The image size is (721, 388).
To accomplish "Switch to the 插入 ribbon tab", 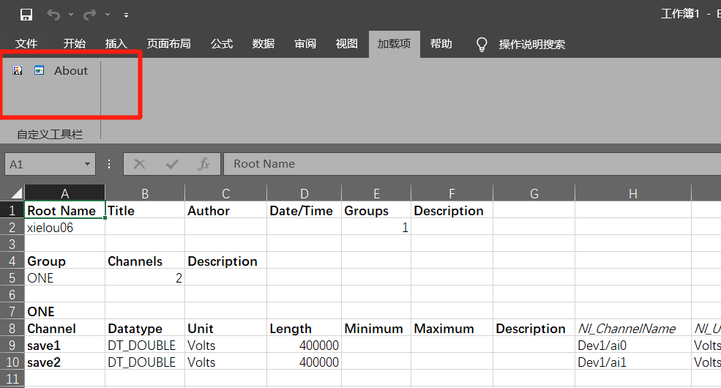I will pyautogui.click(x=116, y=44).
